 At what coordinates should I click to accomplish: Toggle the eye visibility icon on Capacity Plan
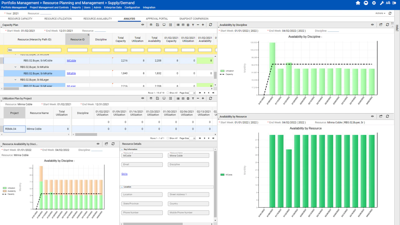point(143,25)
